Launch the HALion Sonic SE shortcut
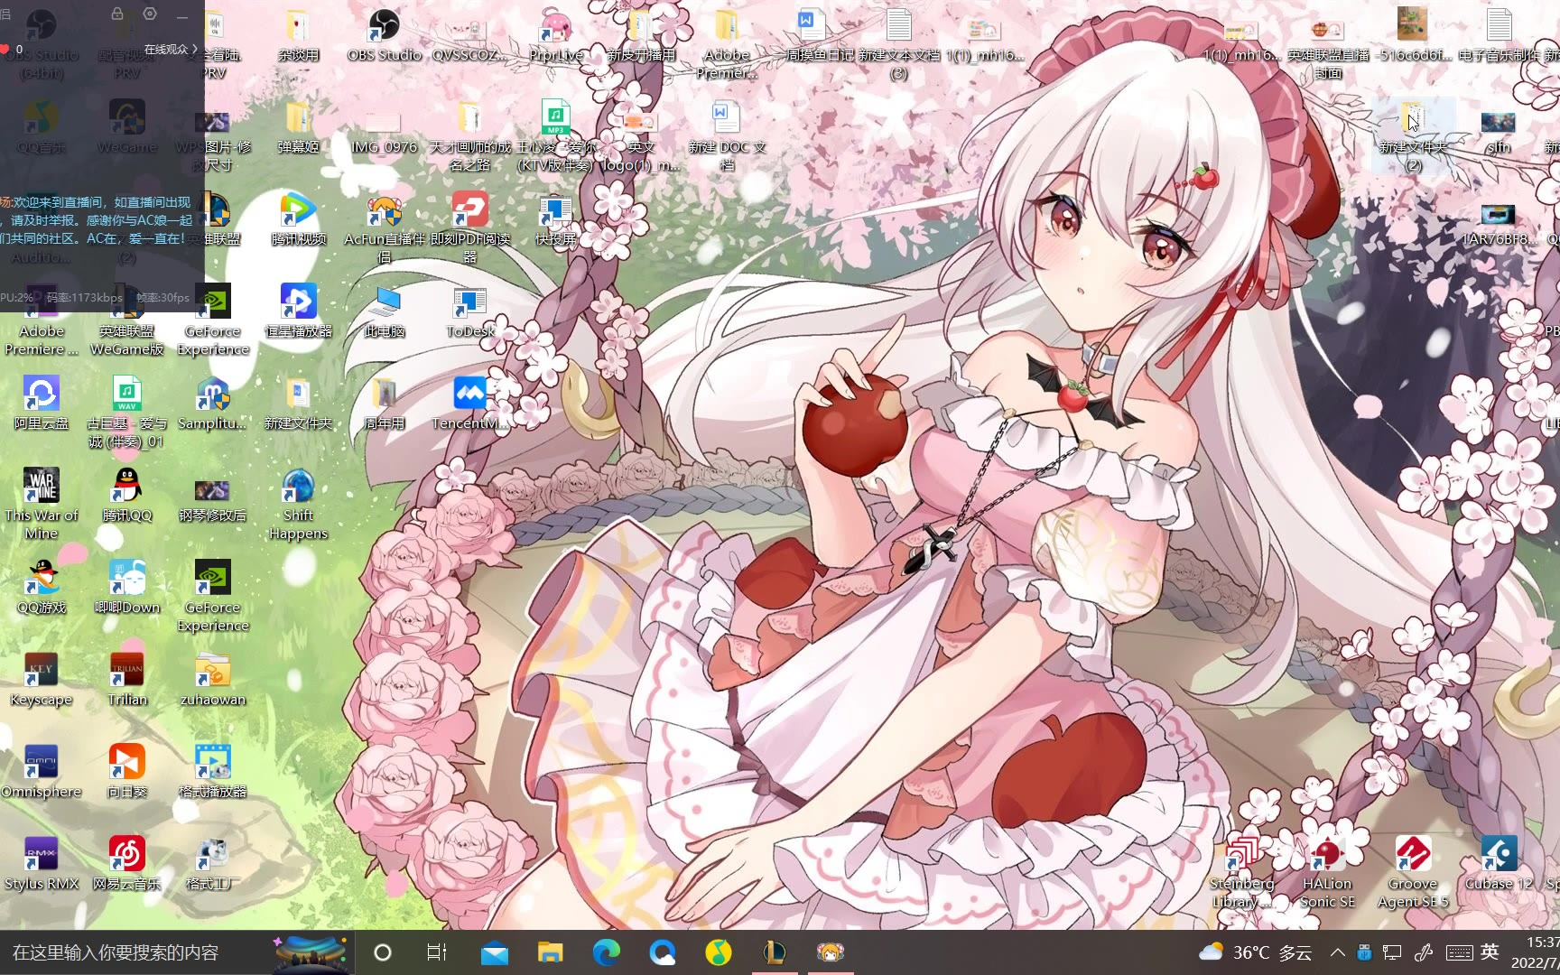 (1327, 874)
